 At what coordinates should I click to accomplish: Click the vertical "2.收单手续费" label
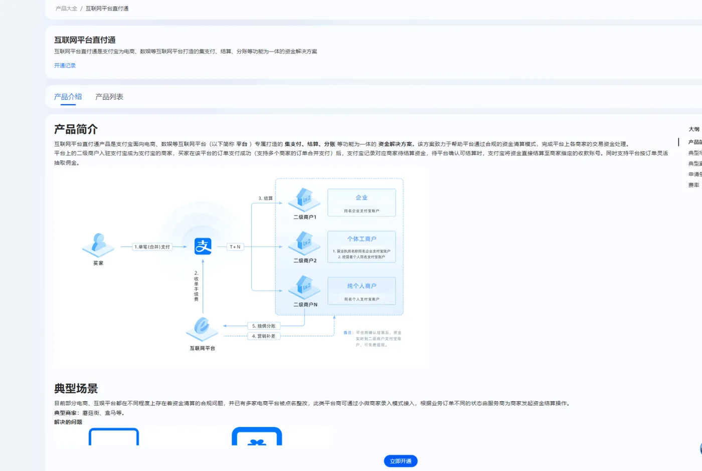tap(196, 286)
